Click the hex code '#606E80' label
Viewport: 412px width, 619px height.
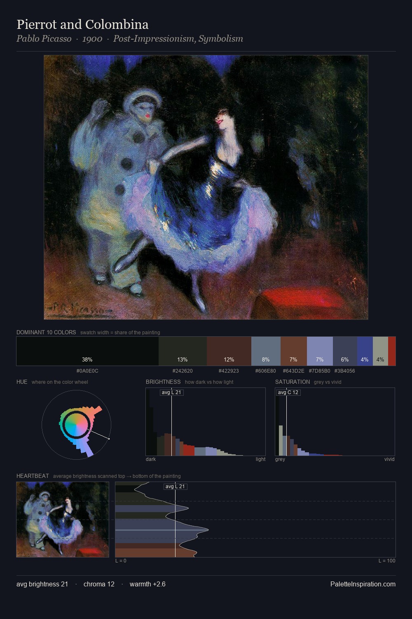click(266, 371)
